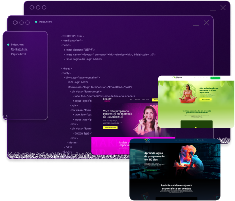
Task: Click yellow button on Nature hero section
Action: (206, 99)
